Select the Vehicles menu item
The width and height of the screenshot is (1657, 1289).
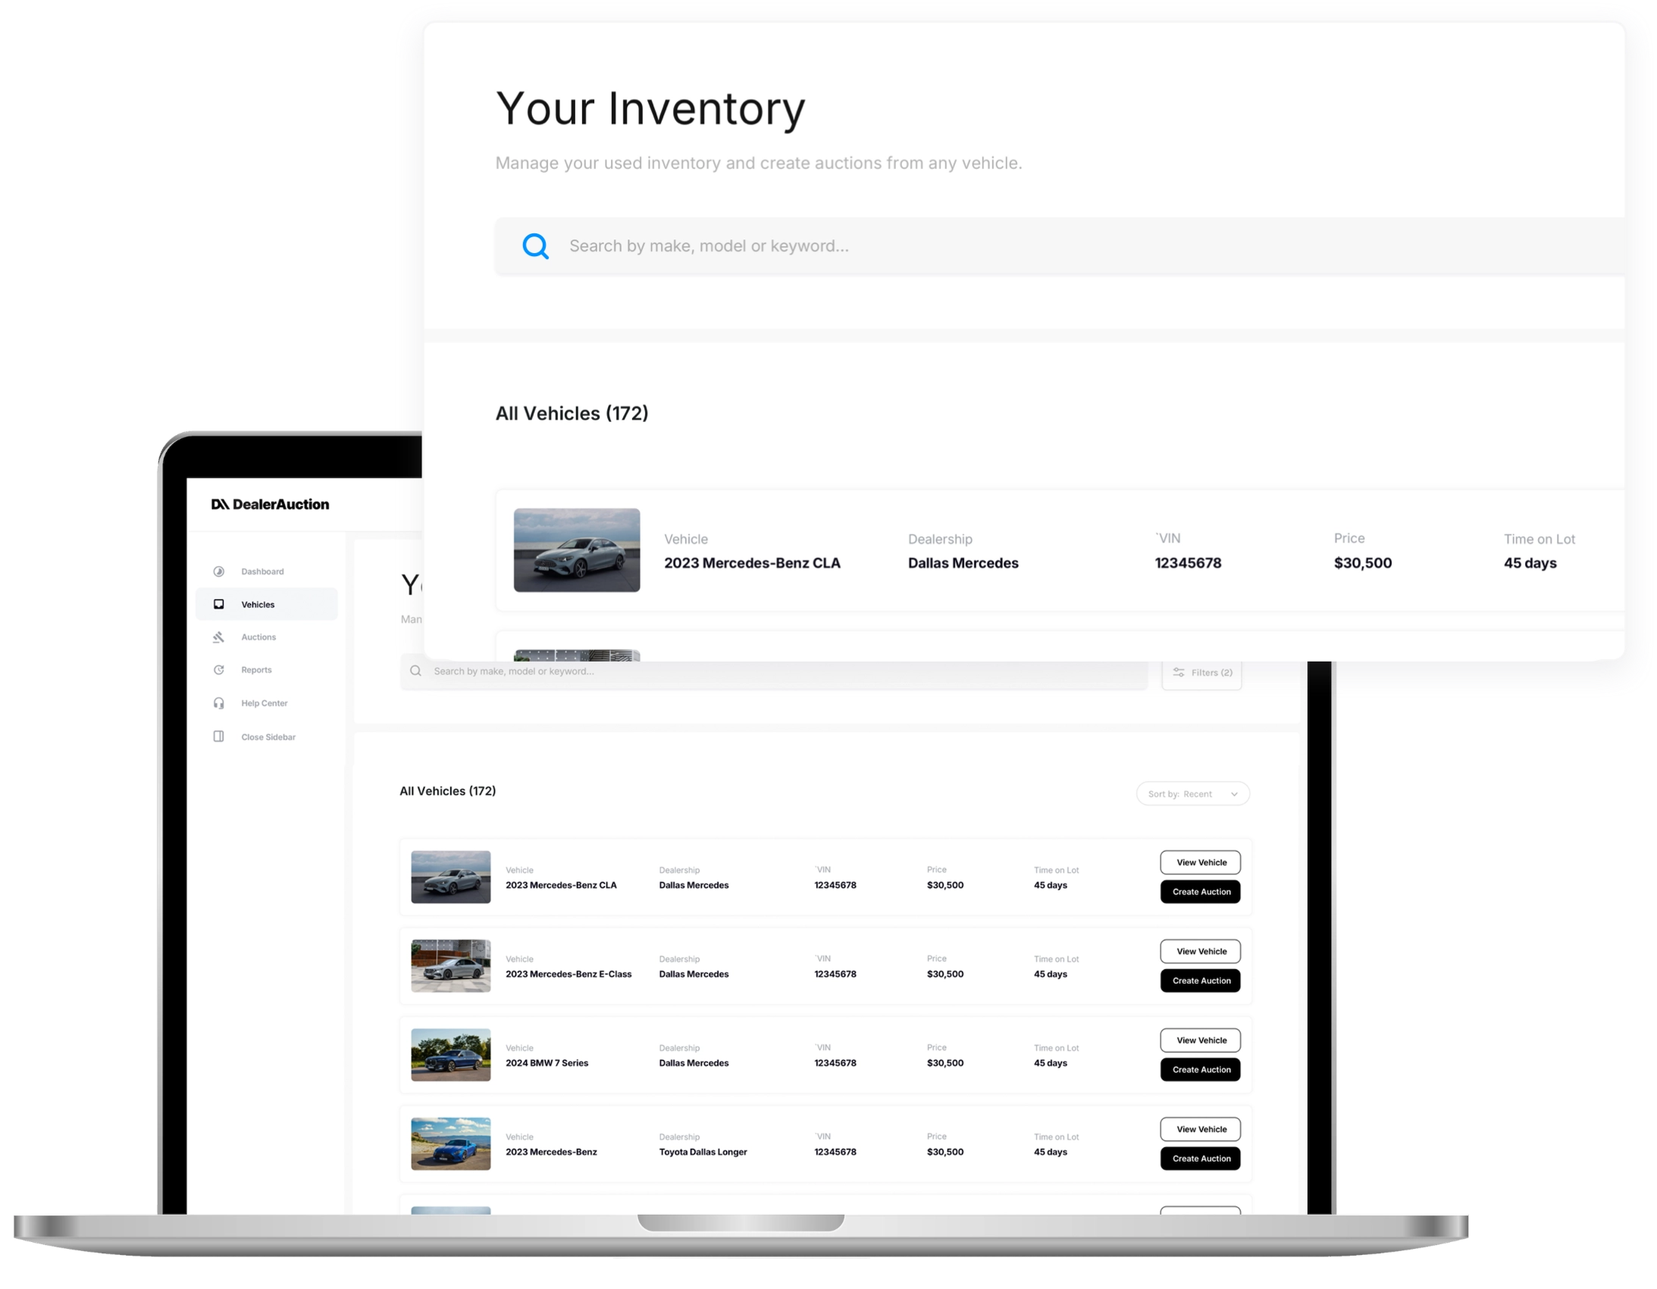[x=267, y=604]
